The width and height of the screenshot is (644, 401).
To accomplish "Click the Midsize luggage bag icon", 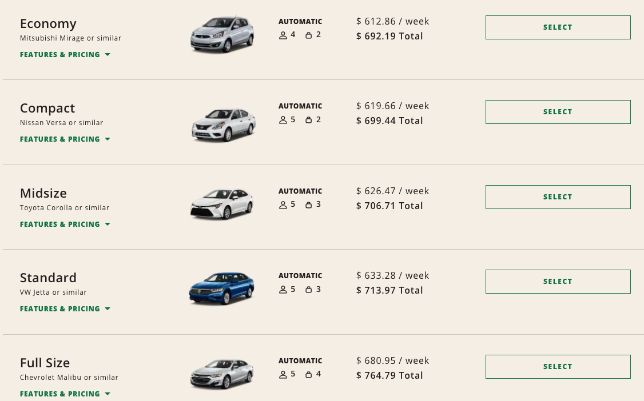I will coord(308,204).
